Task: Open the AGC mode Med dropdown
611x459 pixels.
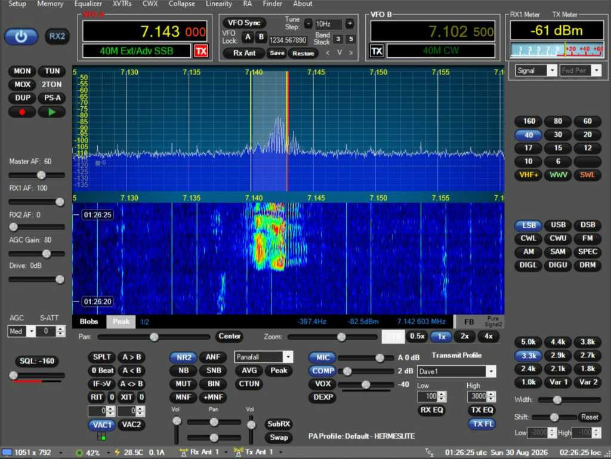Action: [21, 332]
